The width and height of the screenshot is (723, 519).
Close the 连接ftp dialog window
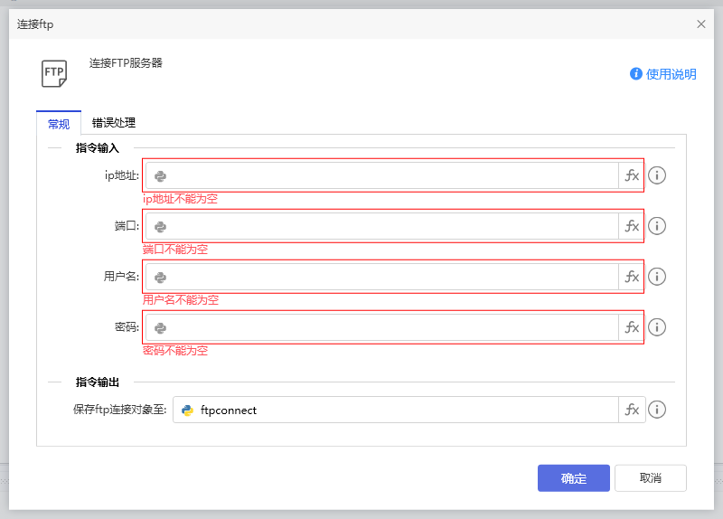pos(701,24)
